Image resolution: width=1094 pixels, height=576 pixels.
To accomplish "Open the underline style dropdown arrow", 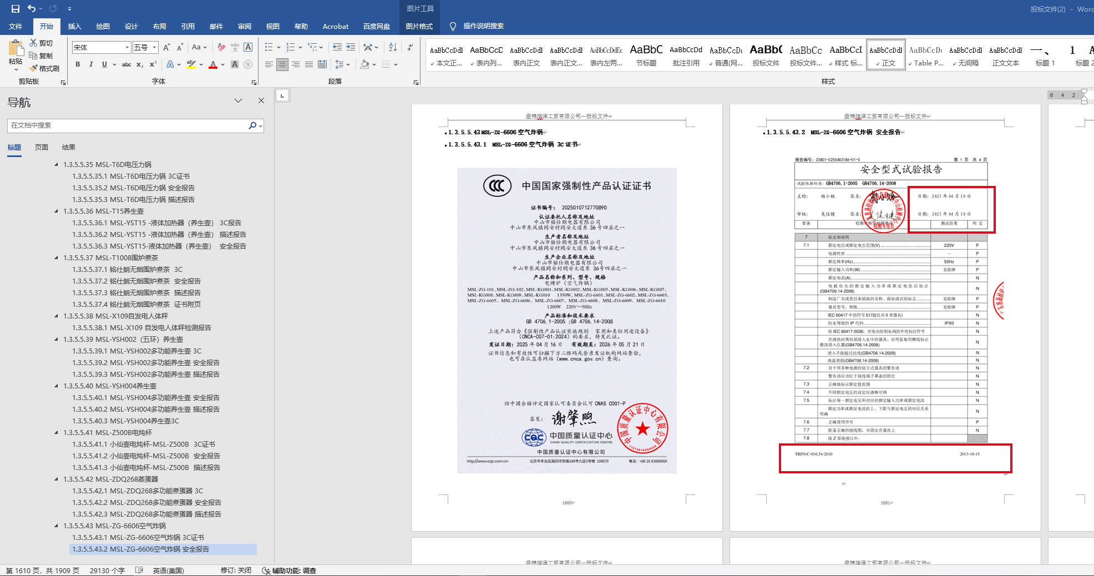I will pos(114,64).
